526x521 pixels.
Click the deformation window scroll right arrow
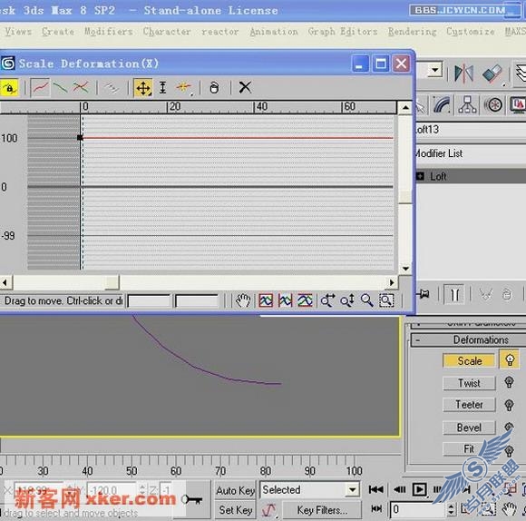[x=392, y=282]
